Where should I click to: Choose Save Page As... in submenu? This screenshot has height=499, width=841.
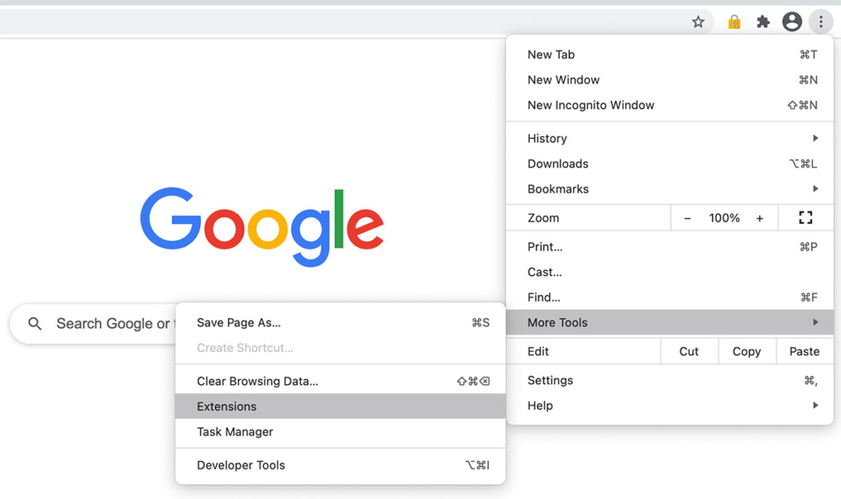pos(340,323)
